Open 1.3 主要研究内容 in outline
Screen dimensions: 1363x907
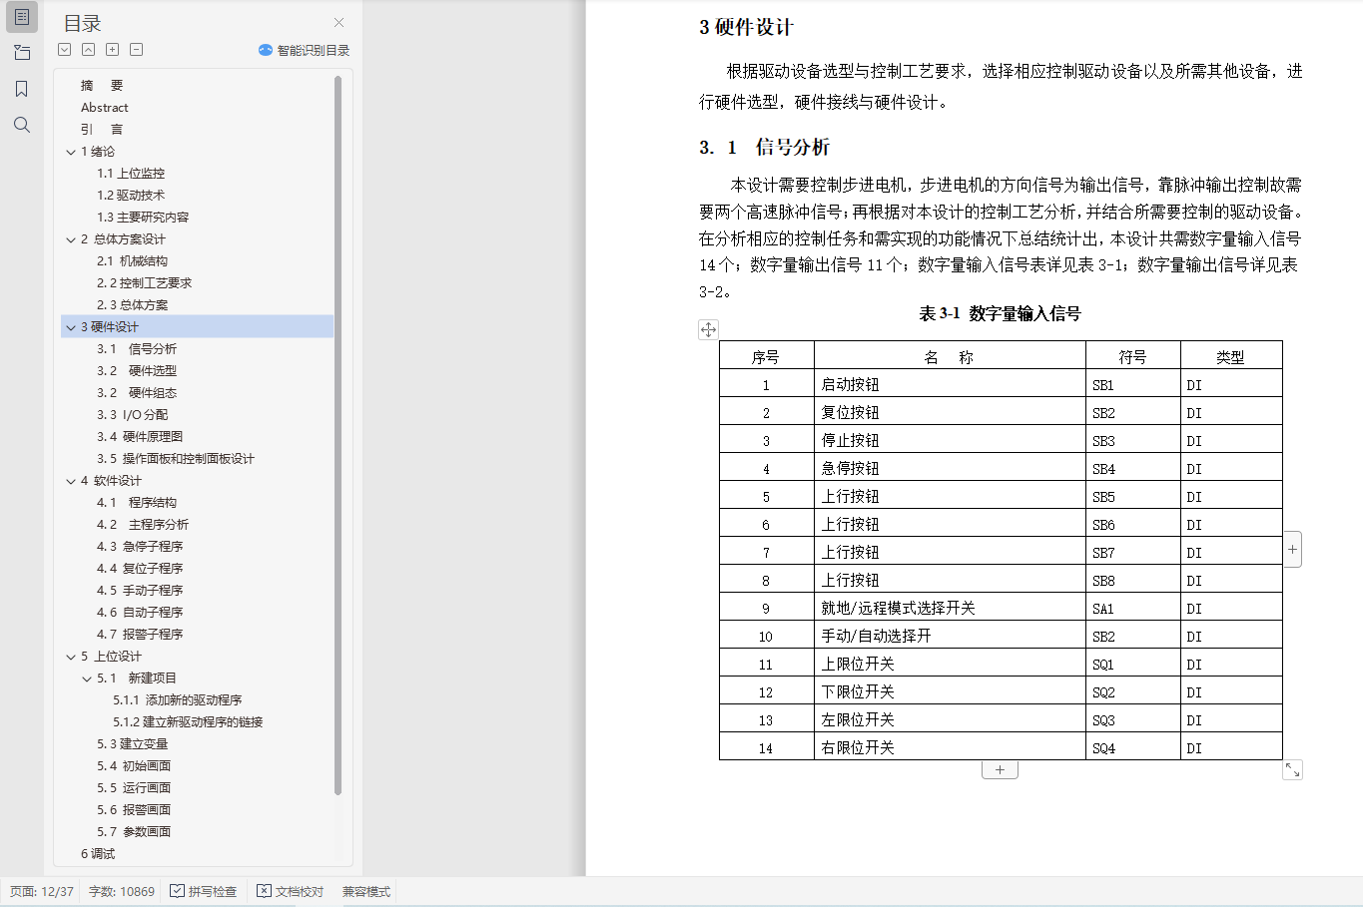143,218
